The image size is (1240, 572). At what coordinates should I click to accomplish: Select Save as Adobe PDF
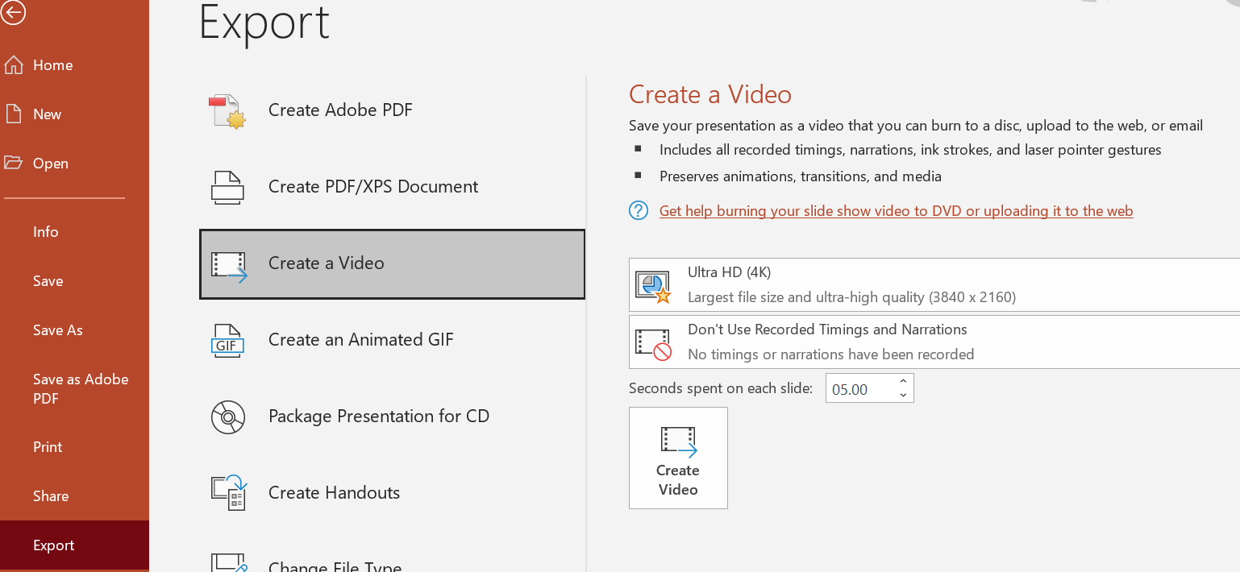coord(74,389)
